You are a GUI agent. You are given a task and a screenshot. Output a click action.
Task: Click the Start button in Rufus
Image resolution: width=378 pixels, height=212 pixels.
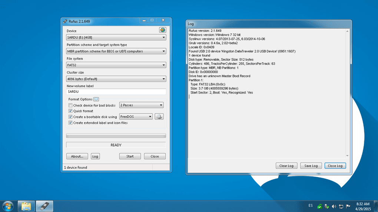point(130,156)
